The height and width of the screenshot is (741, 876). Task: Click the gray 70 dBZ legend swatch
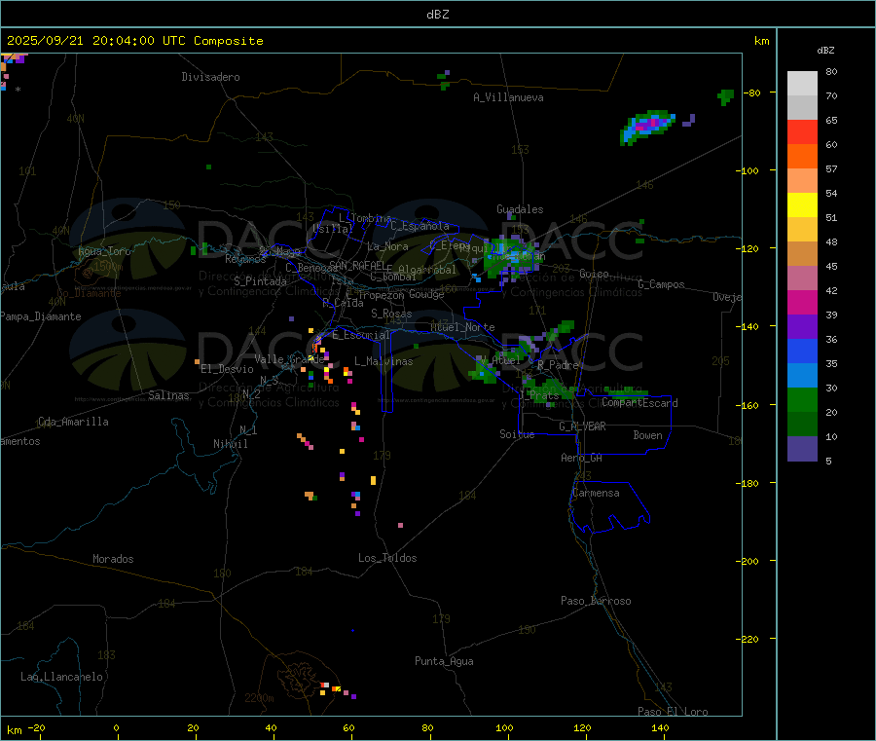coord(802,108)
